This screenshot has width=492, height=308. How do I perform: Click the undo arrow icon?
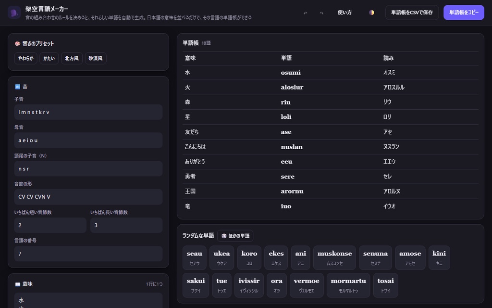coord(305,13)
